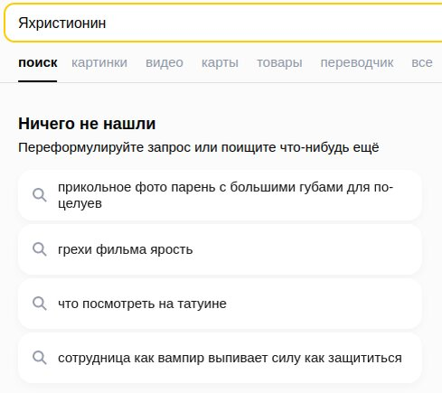Pick suggestion 'сотрудница как вампир выпивает силу'
442x393 pixels.
[x=220, y=358]
